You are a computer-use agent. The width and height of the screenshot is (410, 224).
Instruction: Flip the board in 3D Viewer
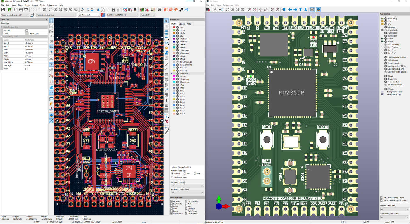pos(284,10)
